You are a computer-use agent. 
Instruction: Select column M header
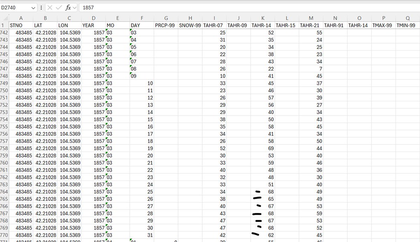click(311, 18)
